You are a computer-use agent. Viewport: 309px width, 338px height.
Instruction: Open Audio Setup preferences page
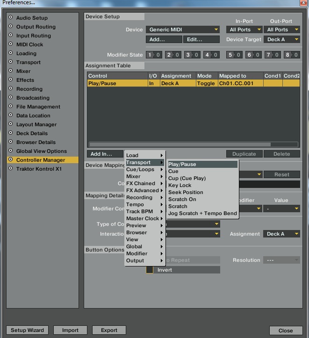tap(32, 18)
